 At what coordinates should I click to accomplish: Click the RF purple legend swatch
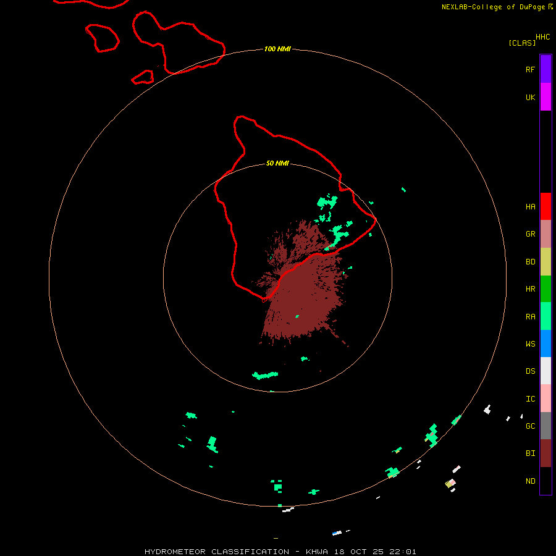click(x=545, y=69)
